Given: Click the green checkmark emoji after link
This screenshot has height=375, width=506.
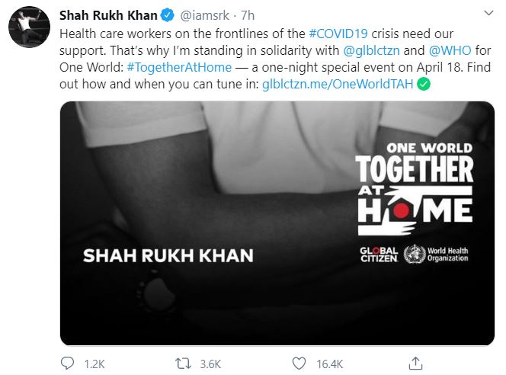Looking at the screenshot, I should (423, 85).
